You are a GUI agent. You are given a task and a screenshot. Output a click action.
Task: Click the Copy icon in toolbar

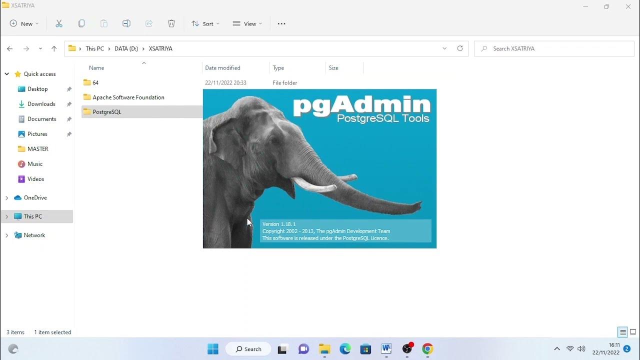(81, 23)
